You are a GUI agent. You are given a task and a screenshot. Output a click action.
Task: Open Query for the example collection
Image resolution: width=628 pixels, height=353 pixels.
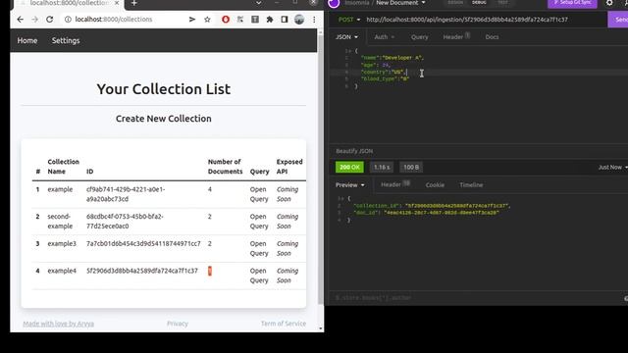[x=259, y=194]
